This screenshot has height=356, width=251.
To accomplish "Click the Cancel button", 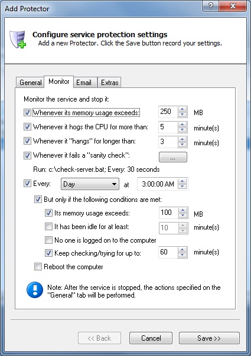I will [151, 338].
